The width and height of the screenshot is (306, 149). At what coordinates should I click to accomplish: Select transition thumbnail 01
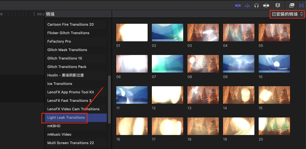132,33
